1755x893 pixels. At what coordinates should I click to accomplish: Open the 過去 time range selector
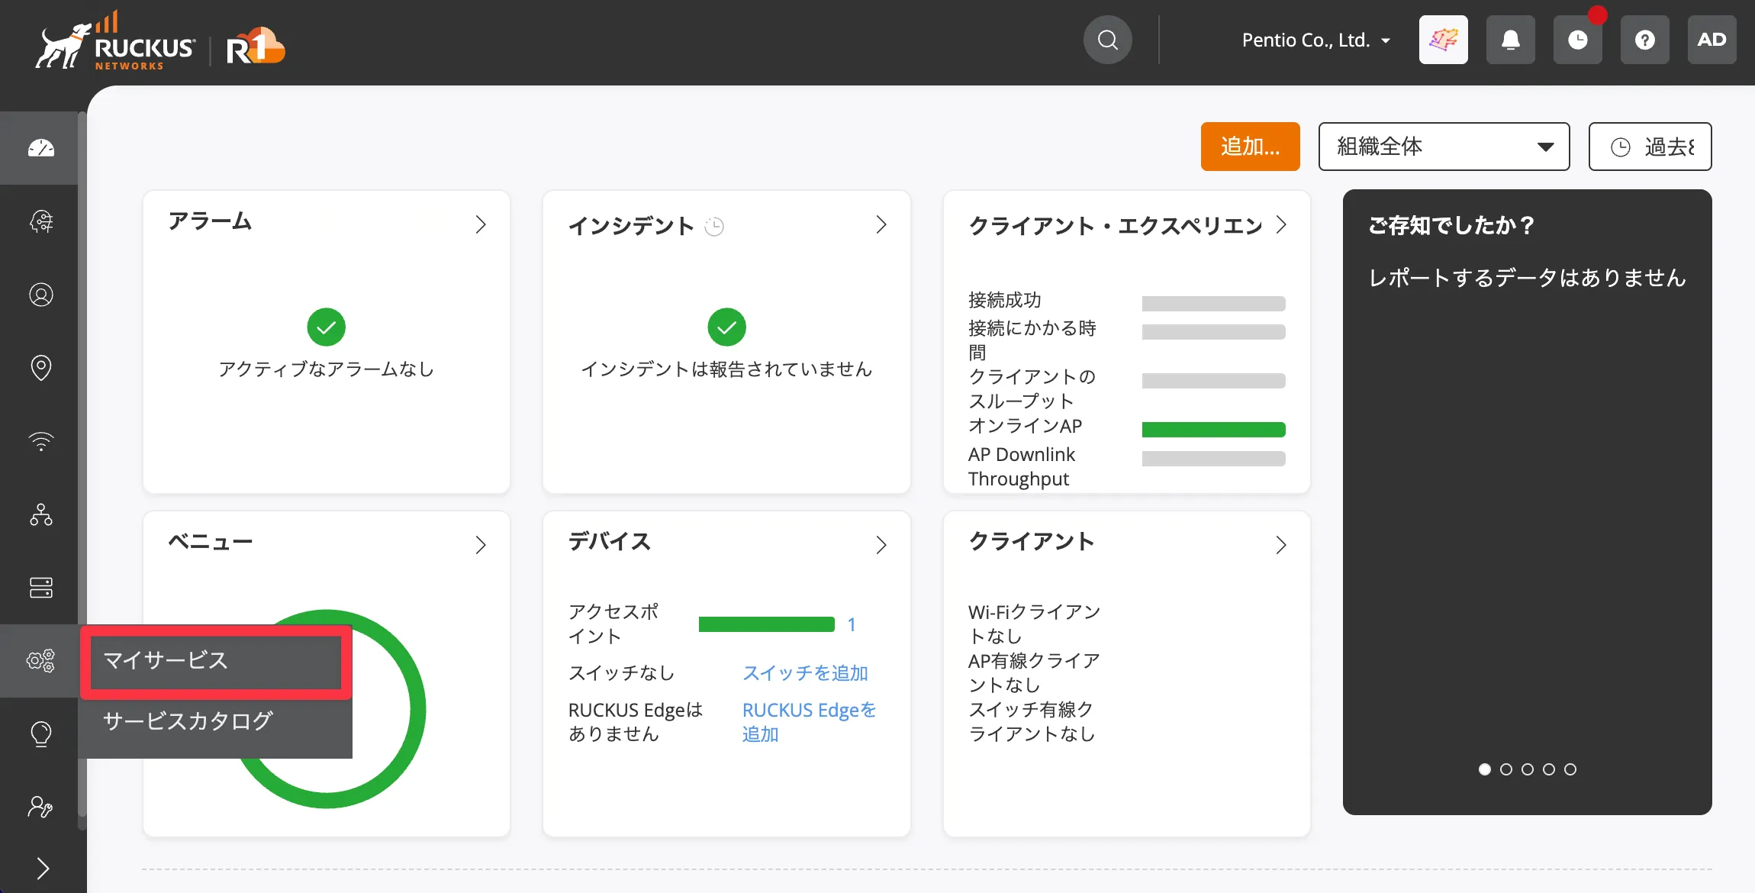1650,147
